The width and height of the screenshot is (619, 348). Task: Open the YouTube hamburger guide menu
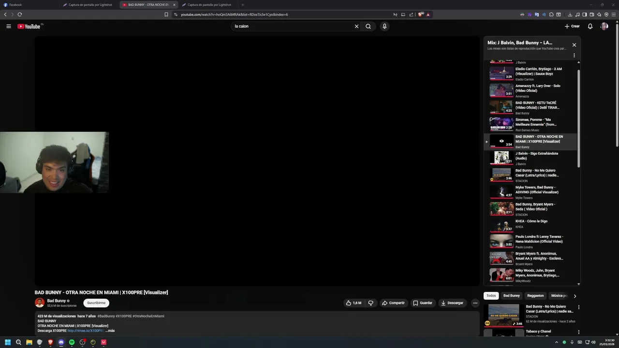pyautogui.click(x=9, y=27)
